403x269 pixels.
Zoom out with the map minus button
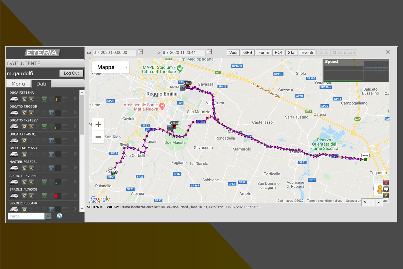[98, 137]
